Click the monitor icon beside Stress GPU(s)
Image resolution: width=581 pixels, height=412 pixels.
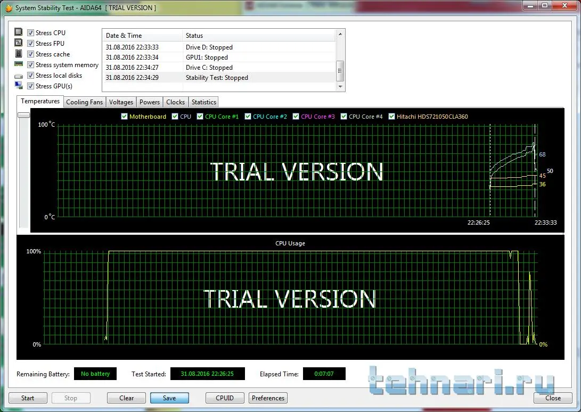click(19, 86)
